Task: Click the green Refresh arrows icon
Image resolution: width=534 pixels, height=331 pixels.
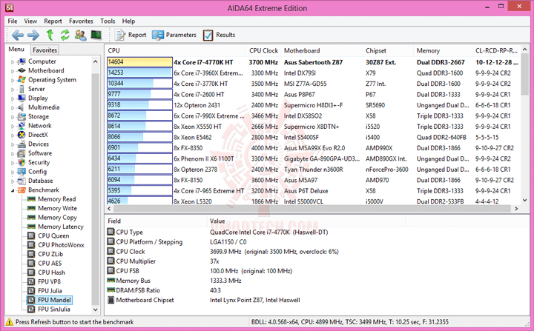Action: coord(65,35)
